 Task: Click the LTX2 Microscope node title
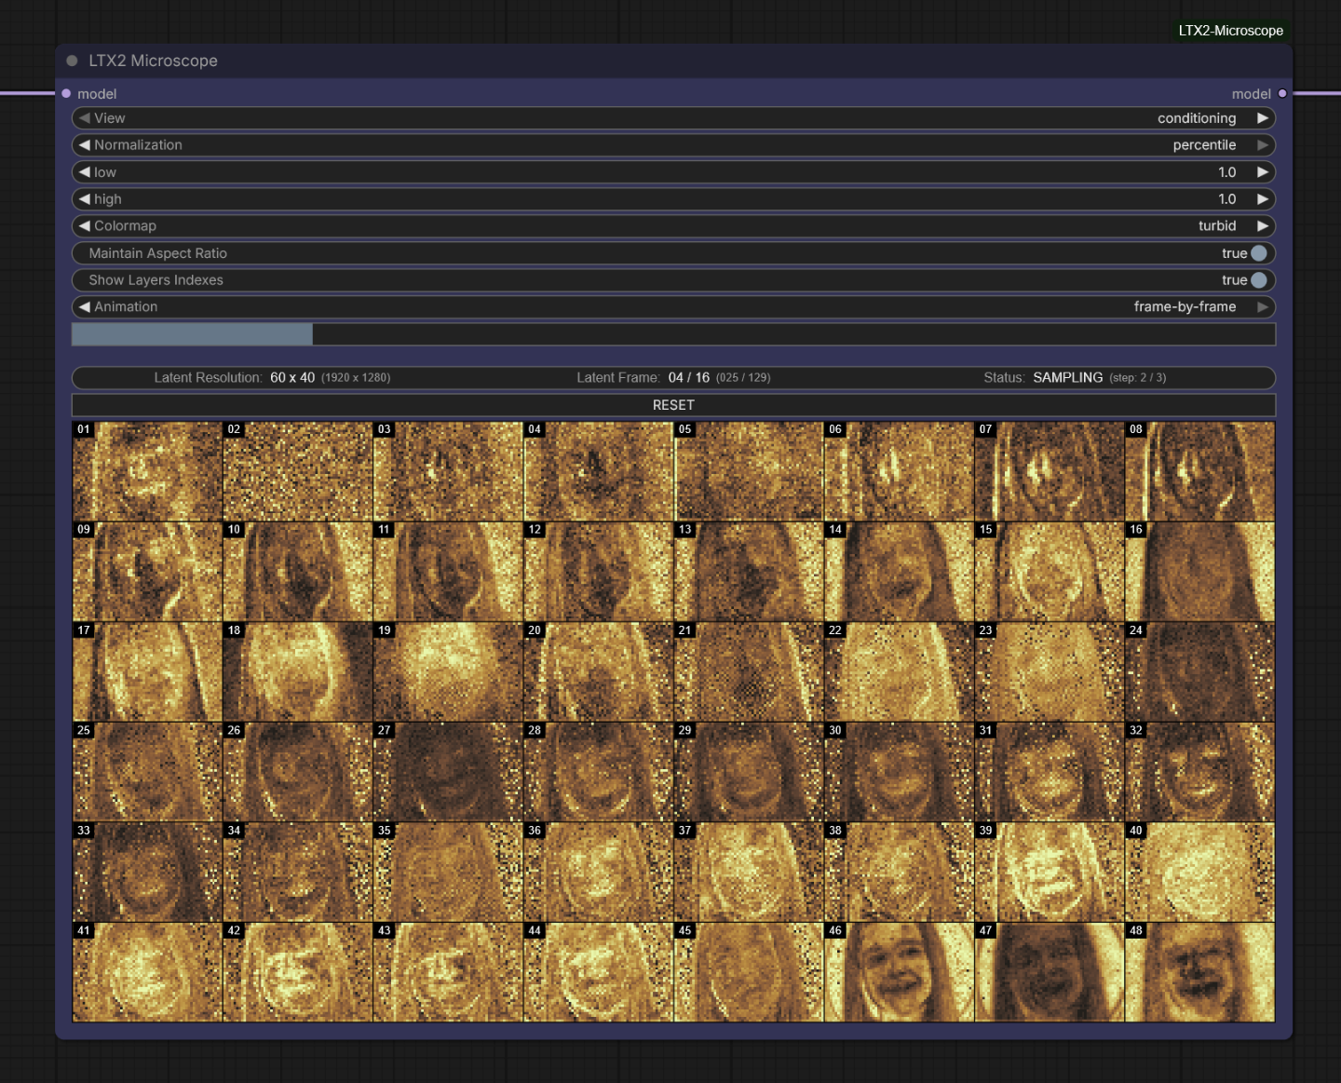coord(153,61)
